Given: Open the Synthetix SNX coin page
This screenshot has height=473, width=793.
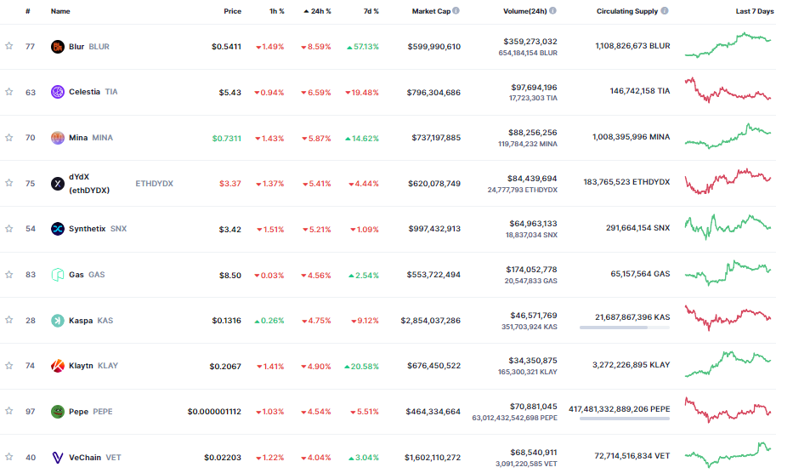Looking at the screenshot, I should [x=98, y=229].
